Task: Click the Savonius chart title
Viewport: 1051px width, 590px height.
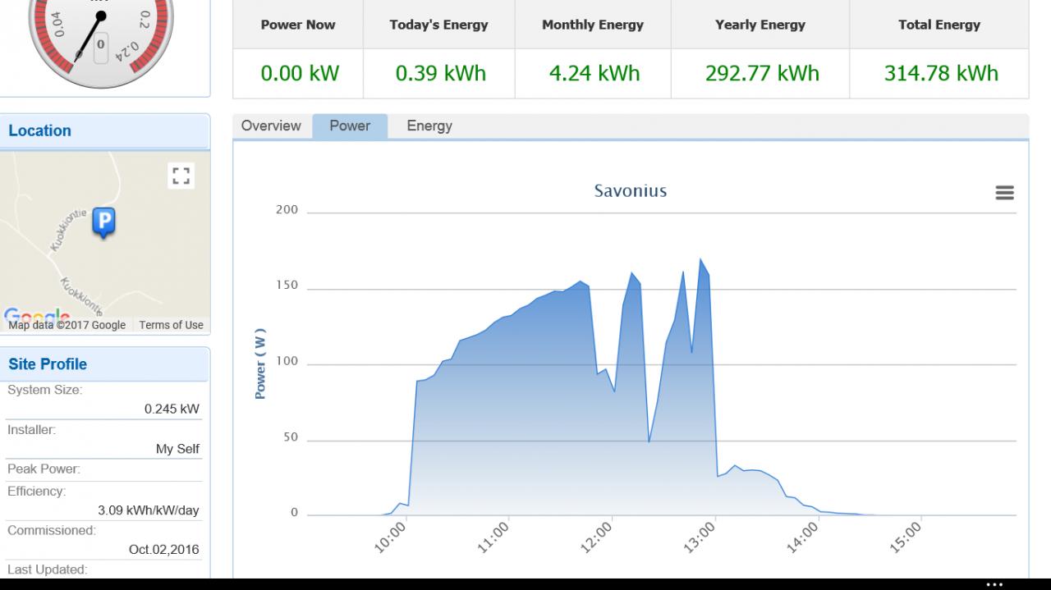Action: pyautogui.click(x=631, y=191)
